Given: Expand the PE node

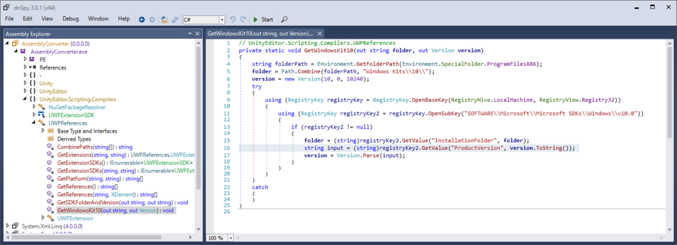Looking at the screenshot, I should 25,59.
